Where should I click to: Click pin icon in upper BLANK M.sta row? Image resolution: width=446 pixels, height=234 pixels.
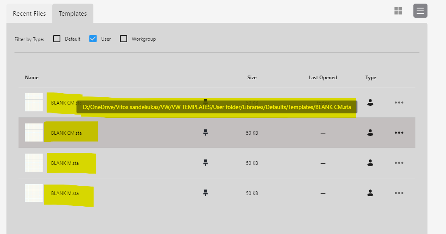(205, 163)
